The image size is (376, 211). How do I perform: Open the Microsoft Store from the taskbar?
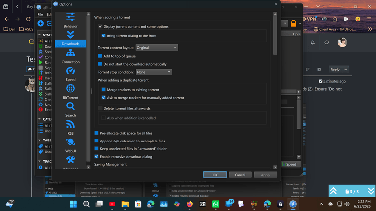click(x=138, y=204)
